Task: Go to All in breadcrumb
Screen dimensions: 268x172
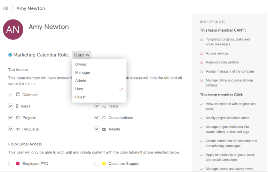Action: tap(6, 8)
